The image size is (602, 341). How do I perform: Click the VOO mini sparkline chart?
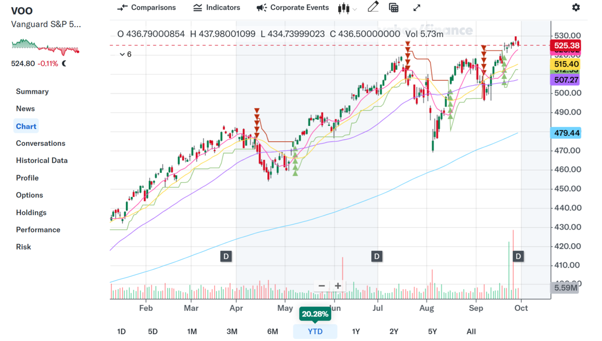click(x=45, y=47)
